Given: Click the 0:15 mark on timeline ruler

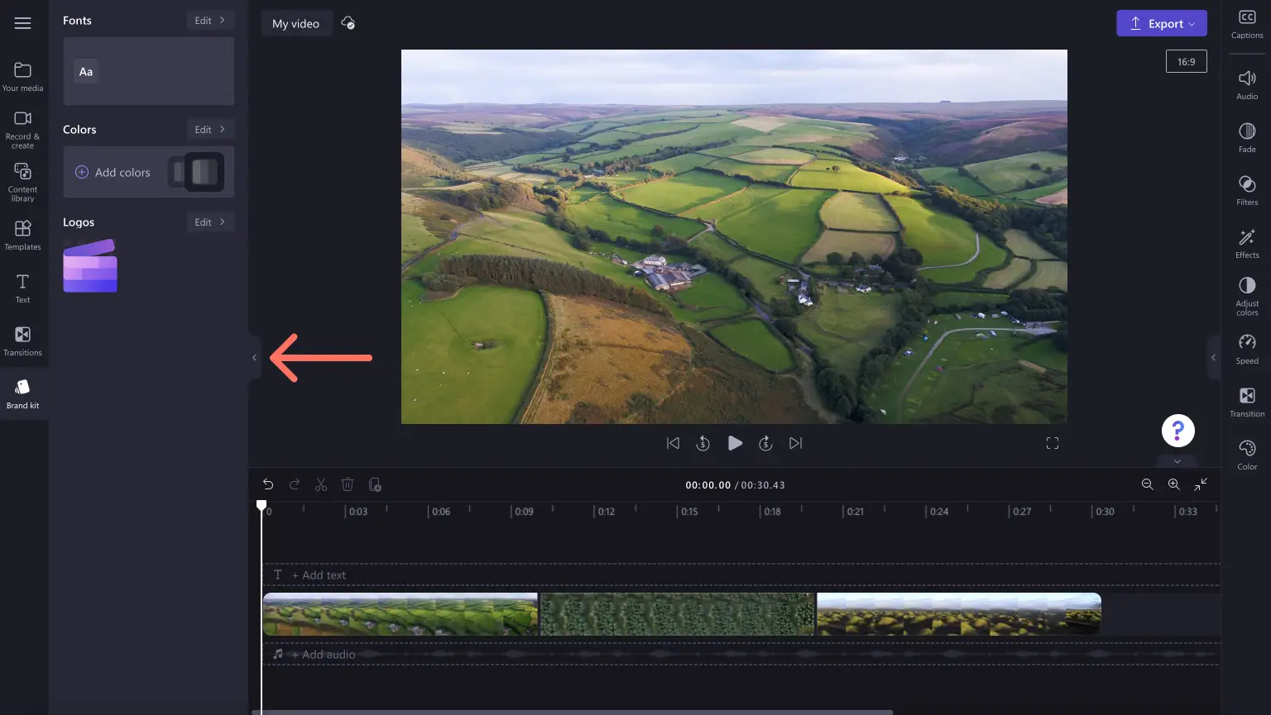Looking at the screenshot, I should 688,512.
